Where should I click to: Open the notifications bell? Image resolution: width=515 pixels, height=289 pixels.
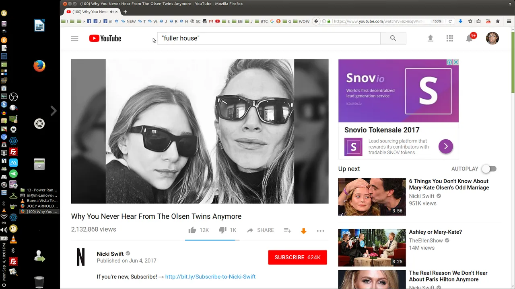[x=469, y=38]
